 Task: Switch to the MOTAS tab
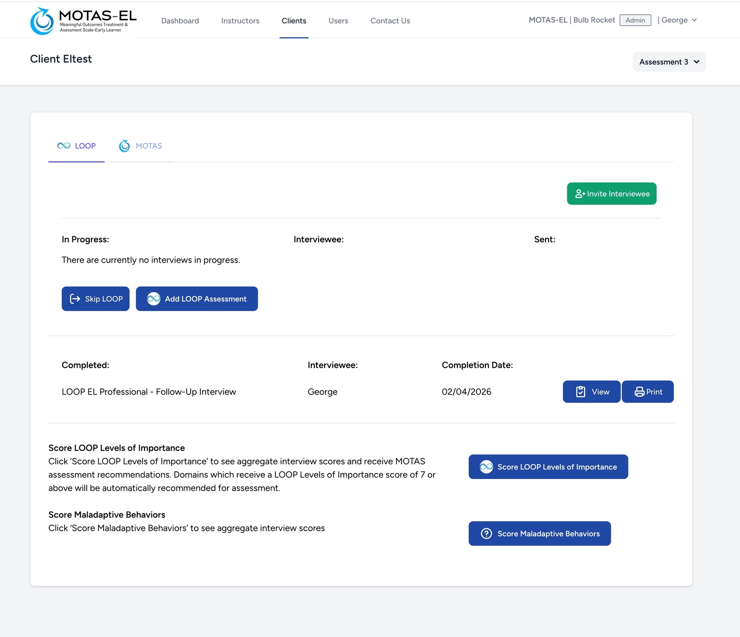(x=148, y=146)
